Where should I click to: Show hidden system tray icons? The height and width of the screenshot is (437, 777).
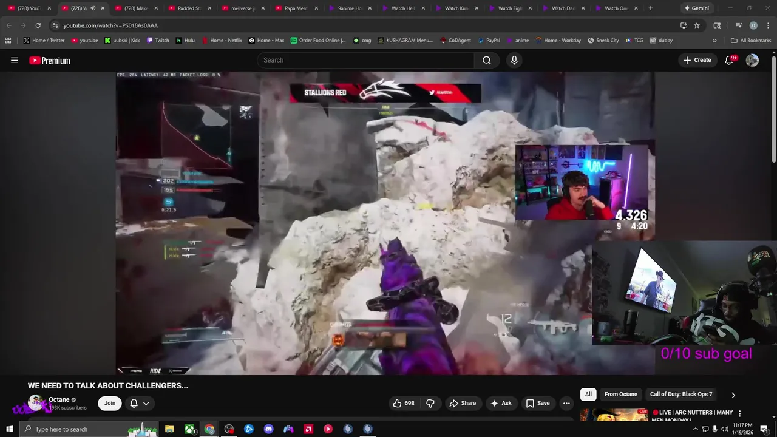[x=695, y=429]
